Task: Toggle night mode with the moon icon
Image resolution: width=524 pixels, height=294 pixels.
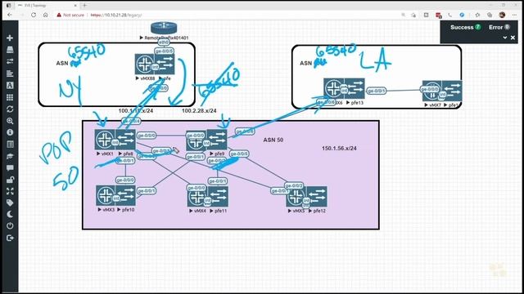Action: [10, 214]
